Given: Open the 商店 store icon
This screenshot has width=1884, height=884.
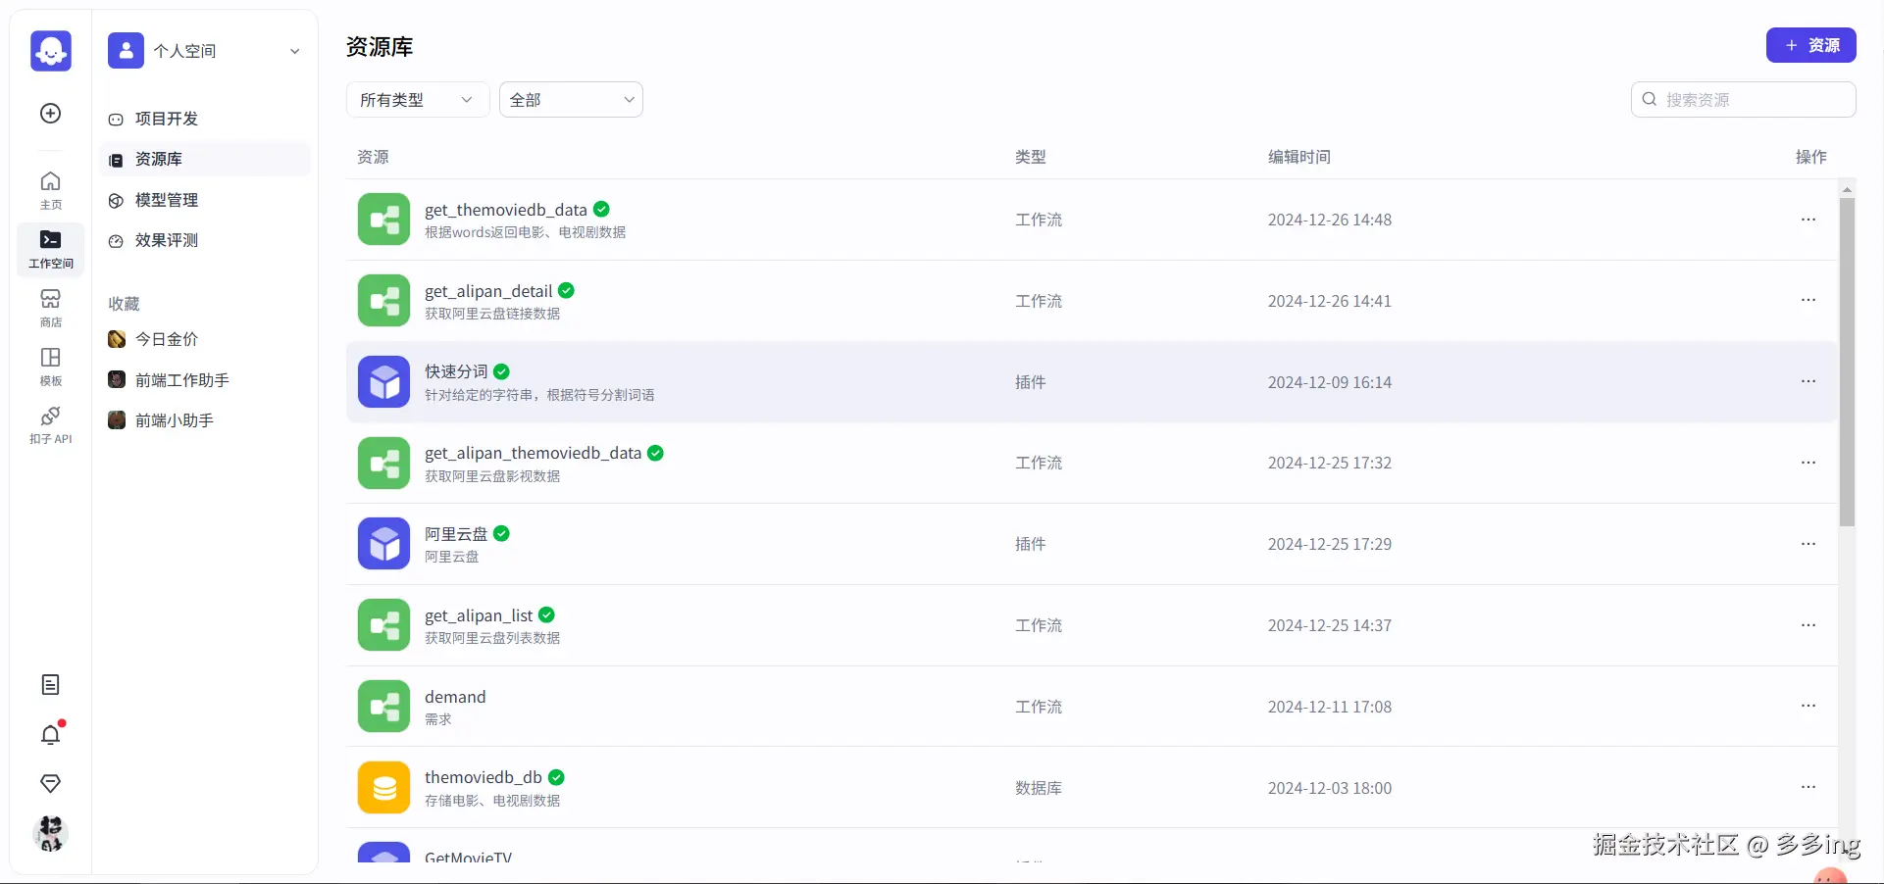Looking at the screenshot, I should (51, 308).
